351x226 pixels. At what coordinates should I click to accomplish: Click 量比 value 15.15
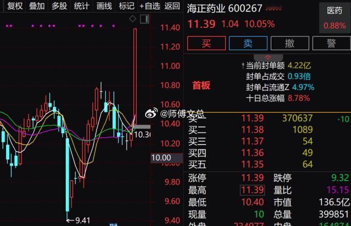point(338,190)
